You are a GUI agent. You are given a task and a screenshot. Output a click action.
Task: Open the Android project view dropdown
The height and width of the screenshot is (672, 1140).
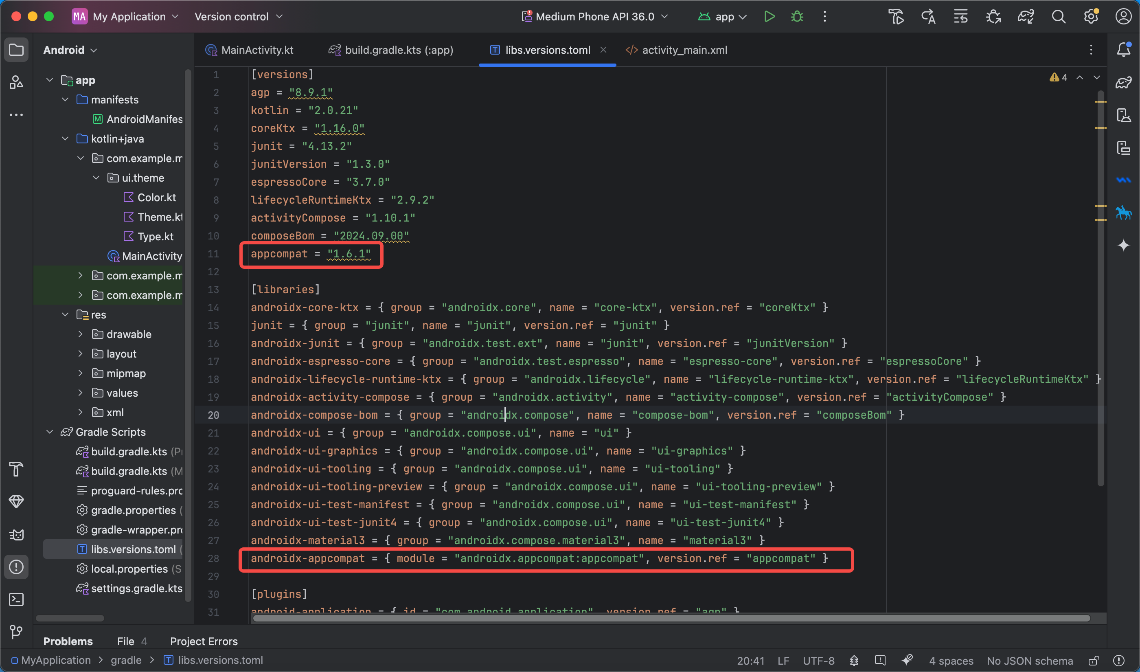tap(70, 50)
